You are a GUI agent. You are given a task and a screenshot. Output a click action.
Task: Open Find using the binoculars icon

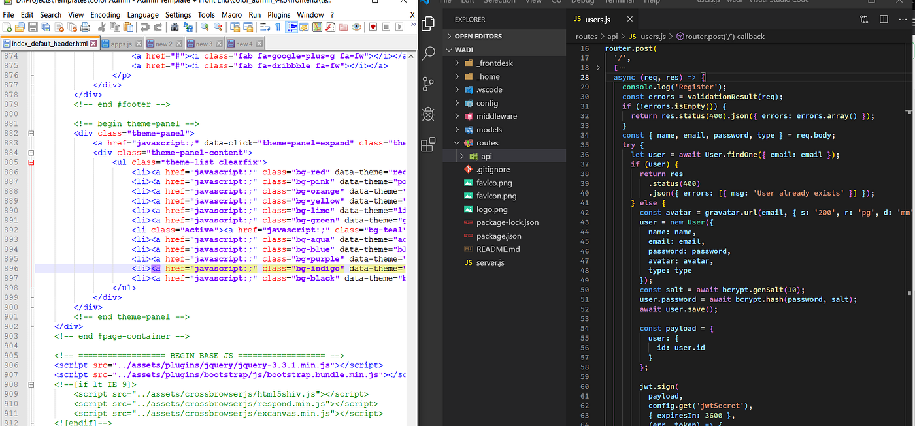pos(175,27)
